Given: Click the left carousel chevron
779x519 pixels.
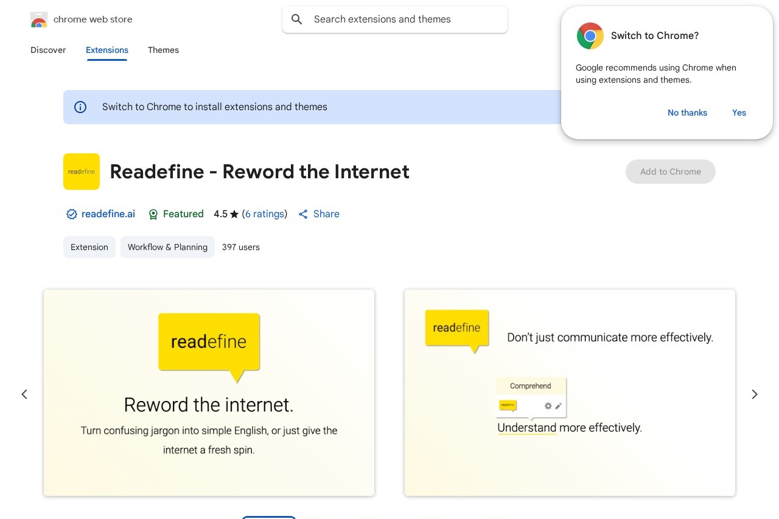Looking at the screenshot, I should point(24,394).
